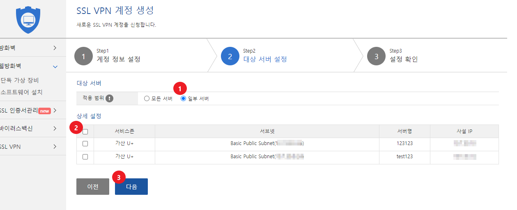Click the Step3 number circle icon
This screenshot has width=517, height=210.
pos(377,57)
